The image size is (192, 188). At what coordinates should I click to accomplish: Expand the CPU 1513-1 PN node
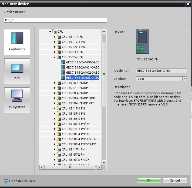[x=55, y=52]
